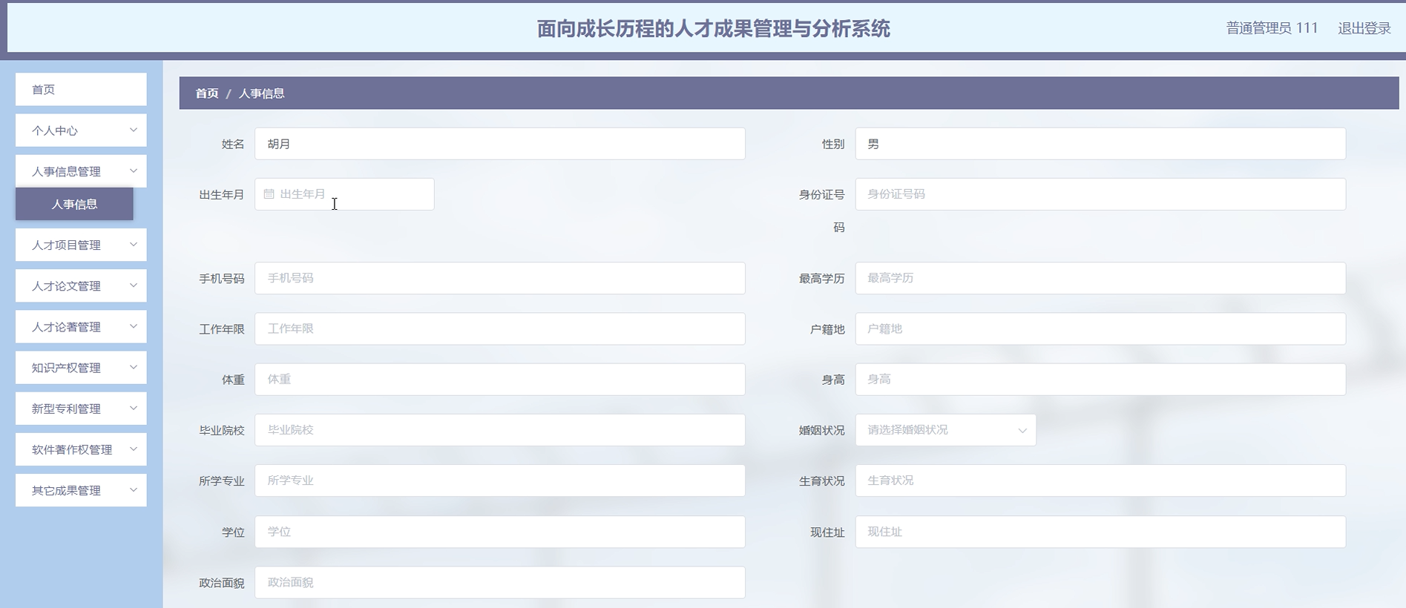The height and width of the screenshot is (608, 1406).
Task: Click the 人事信息 breadcrumb item
Action: [x=261, y=93]
